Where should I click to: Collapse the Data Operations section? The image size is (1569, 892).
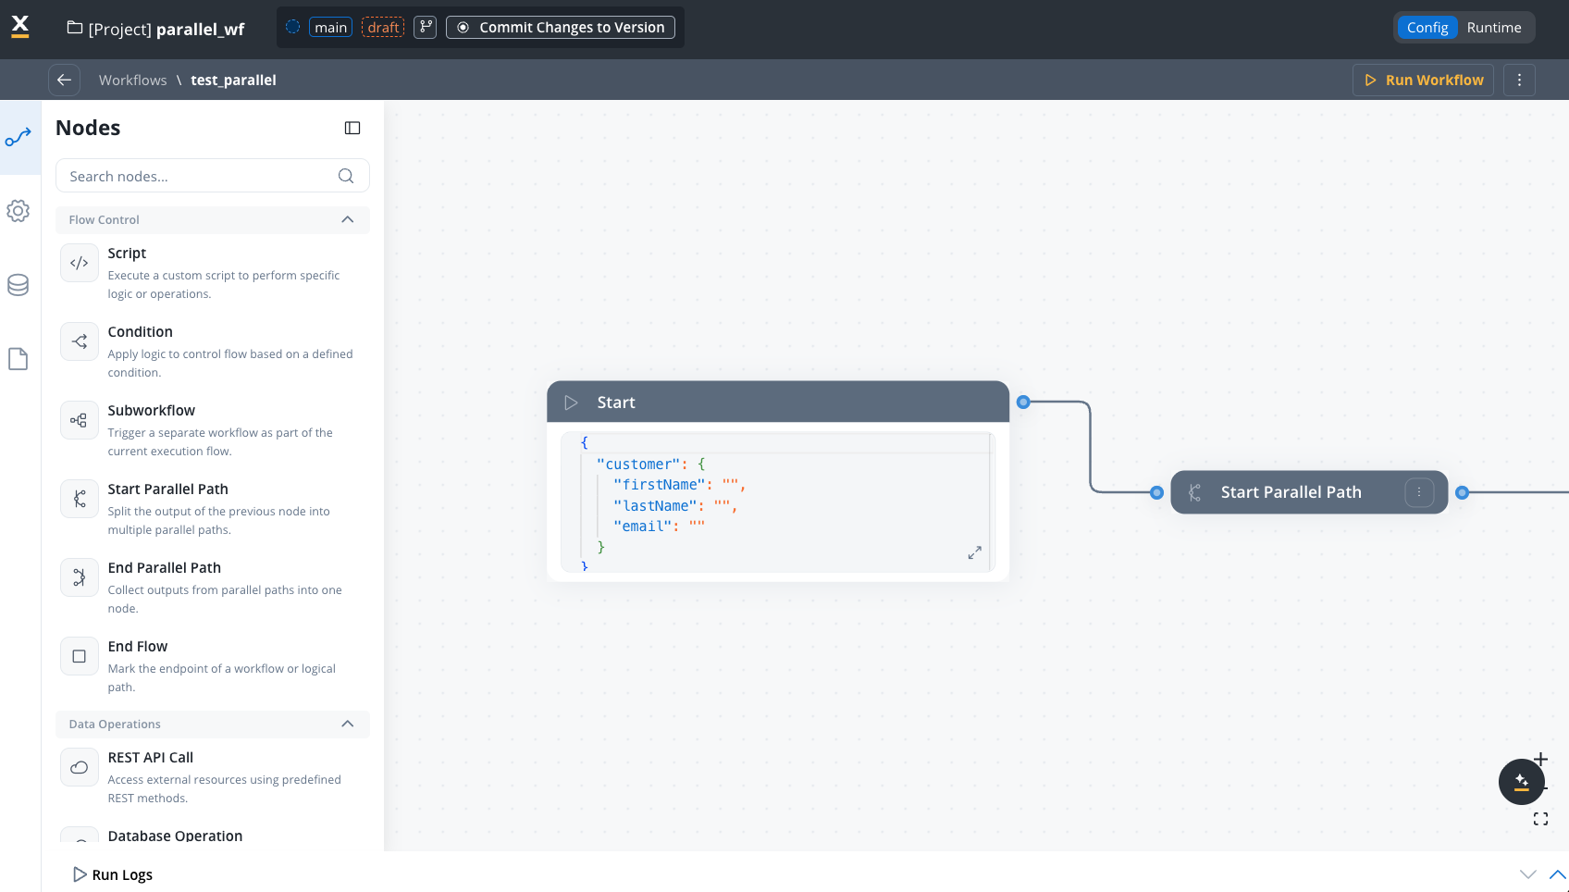[348, 724]
